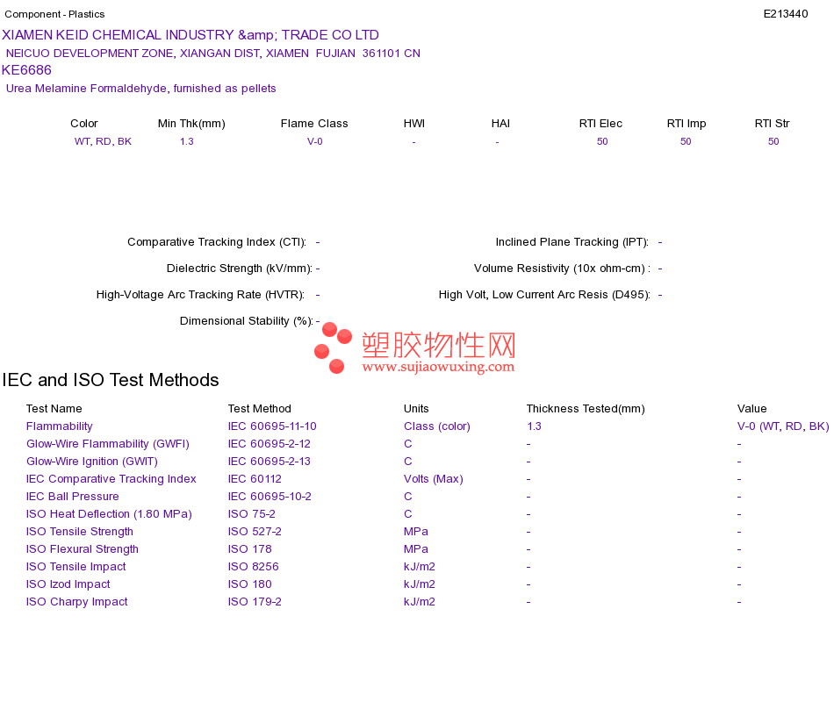Click test method IEC 60695-11-10
The height and width of the screenshot is (702, 834).
272,426
